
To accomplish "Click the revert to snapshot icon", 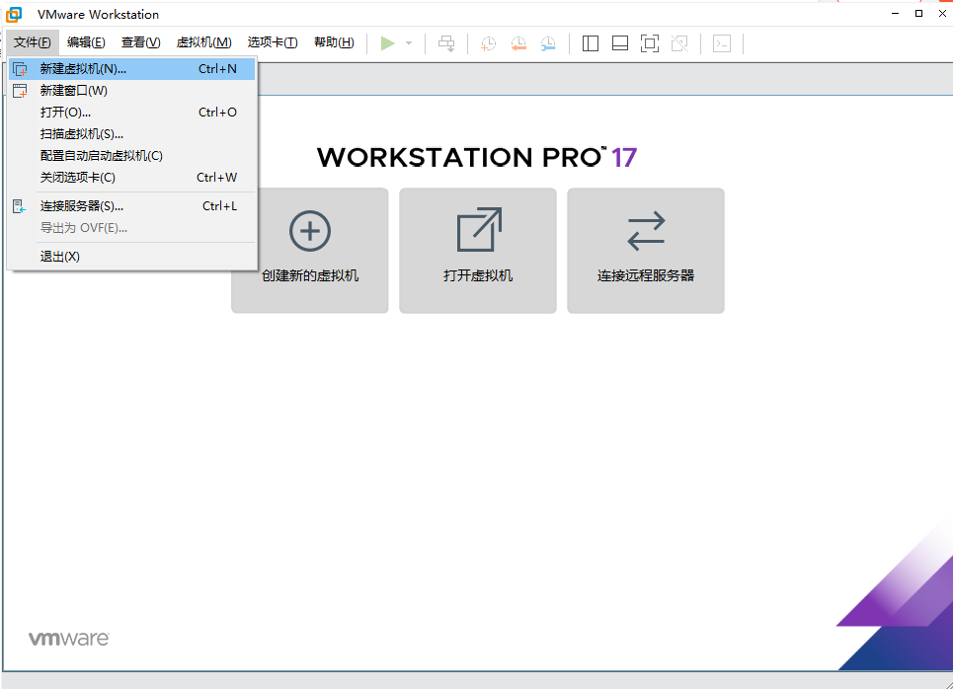I will 518,43.
